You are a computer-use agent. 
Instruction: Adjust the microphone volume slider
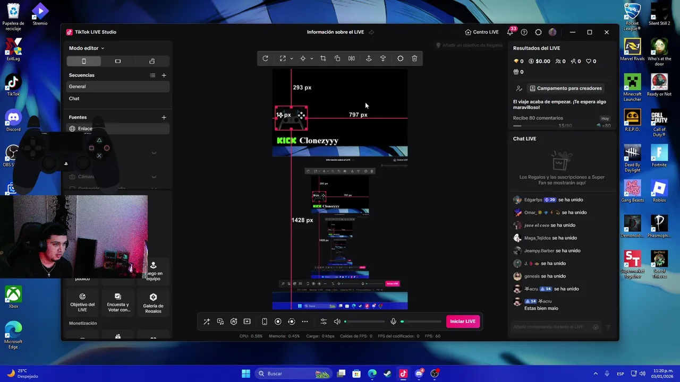(421, 322)
